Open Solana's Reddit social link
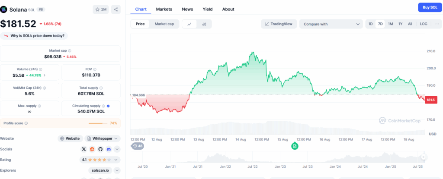Viewport: 443px width, 179px height. click(x=92, y=149)
